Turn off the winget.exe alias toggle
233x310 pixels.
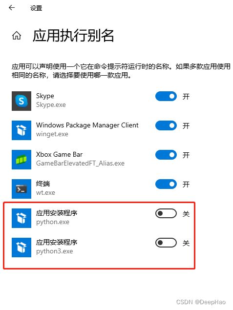pos(166,125)
